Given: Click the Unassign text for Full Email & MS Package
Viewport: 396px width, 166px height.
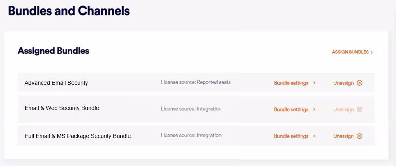Looking at the screenshot, I should [x=344, y=136].
